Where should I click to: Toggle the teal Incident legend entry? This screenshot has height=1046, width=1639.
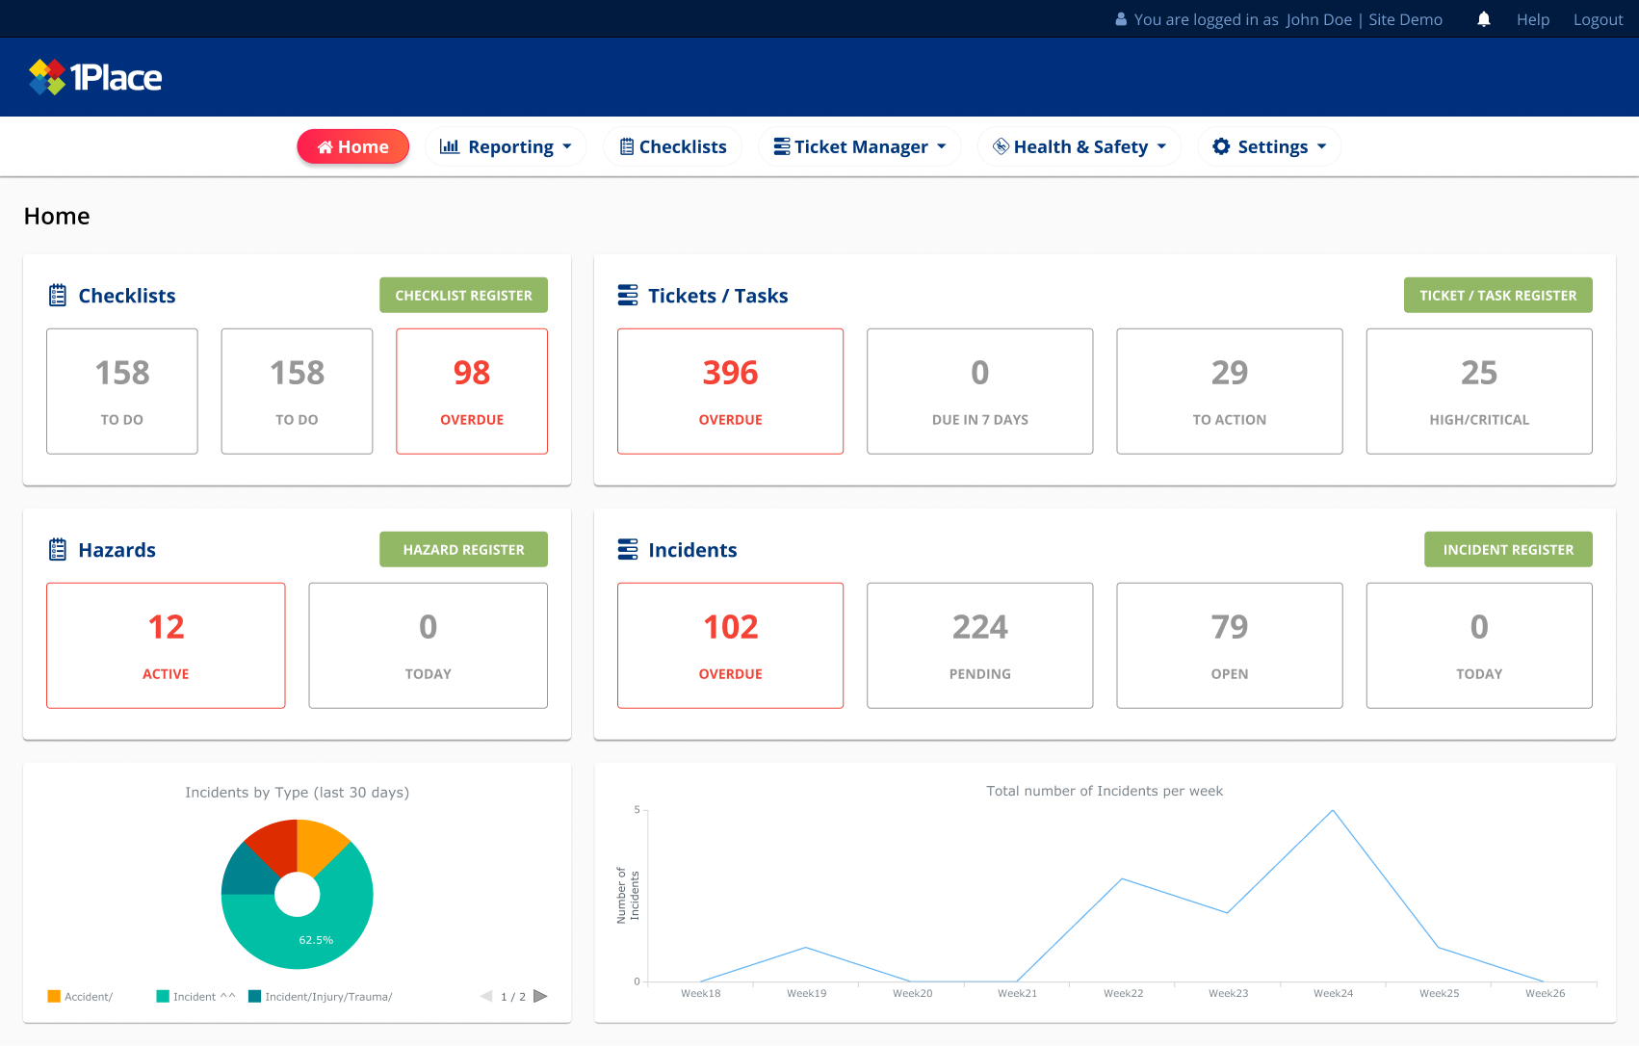click(x=195, y=997)
